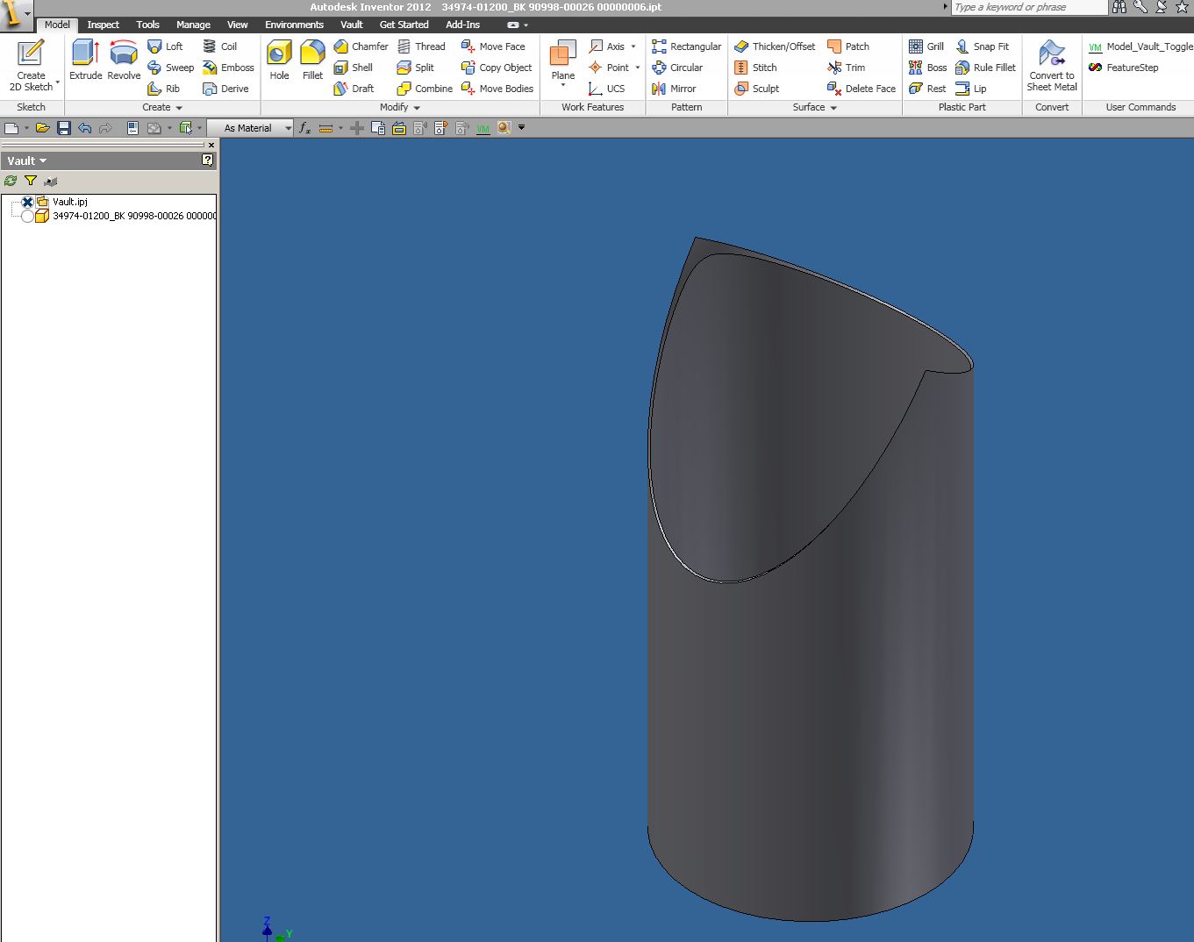Toggle the Model_Vault_Toggle command
Image resolution: width=1194 pixels, height=942 pixels.
tap(1140, 46)
